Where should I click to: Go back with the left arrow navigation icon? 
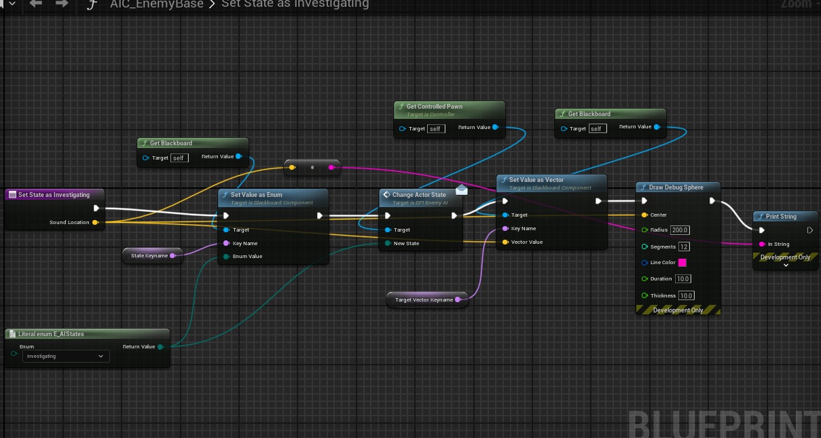(35, 3)
